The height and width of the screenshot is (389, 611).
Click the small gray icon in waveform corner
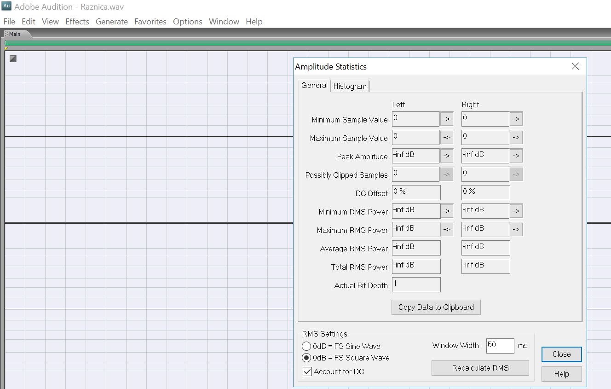[13, 58]
